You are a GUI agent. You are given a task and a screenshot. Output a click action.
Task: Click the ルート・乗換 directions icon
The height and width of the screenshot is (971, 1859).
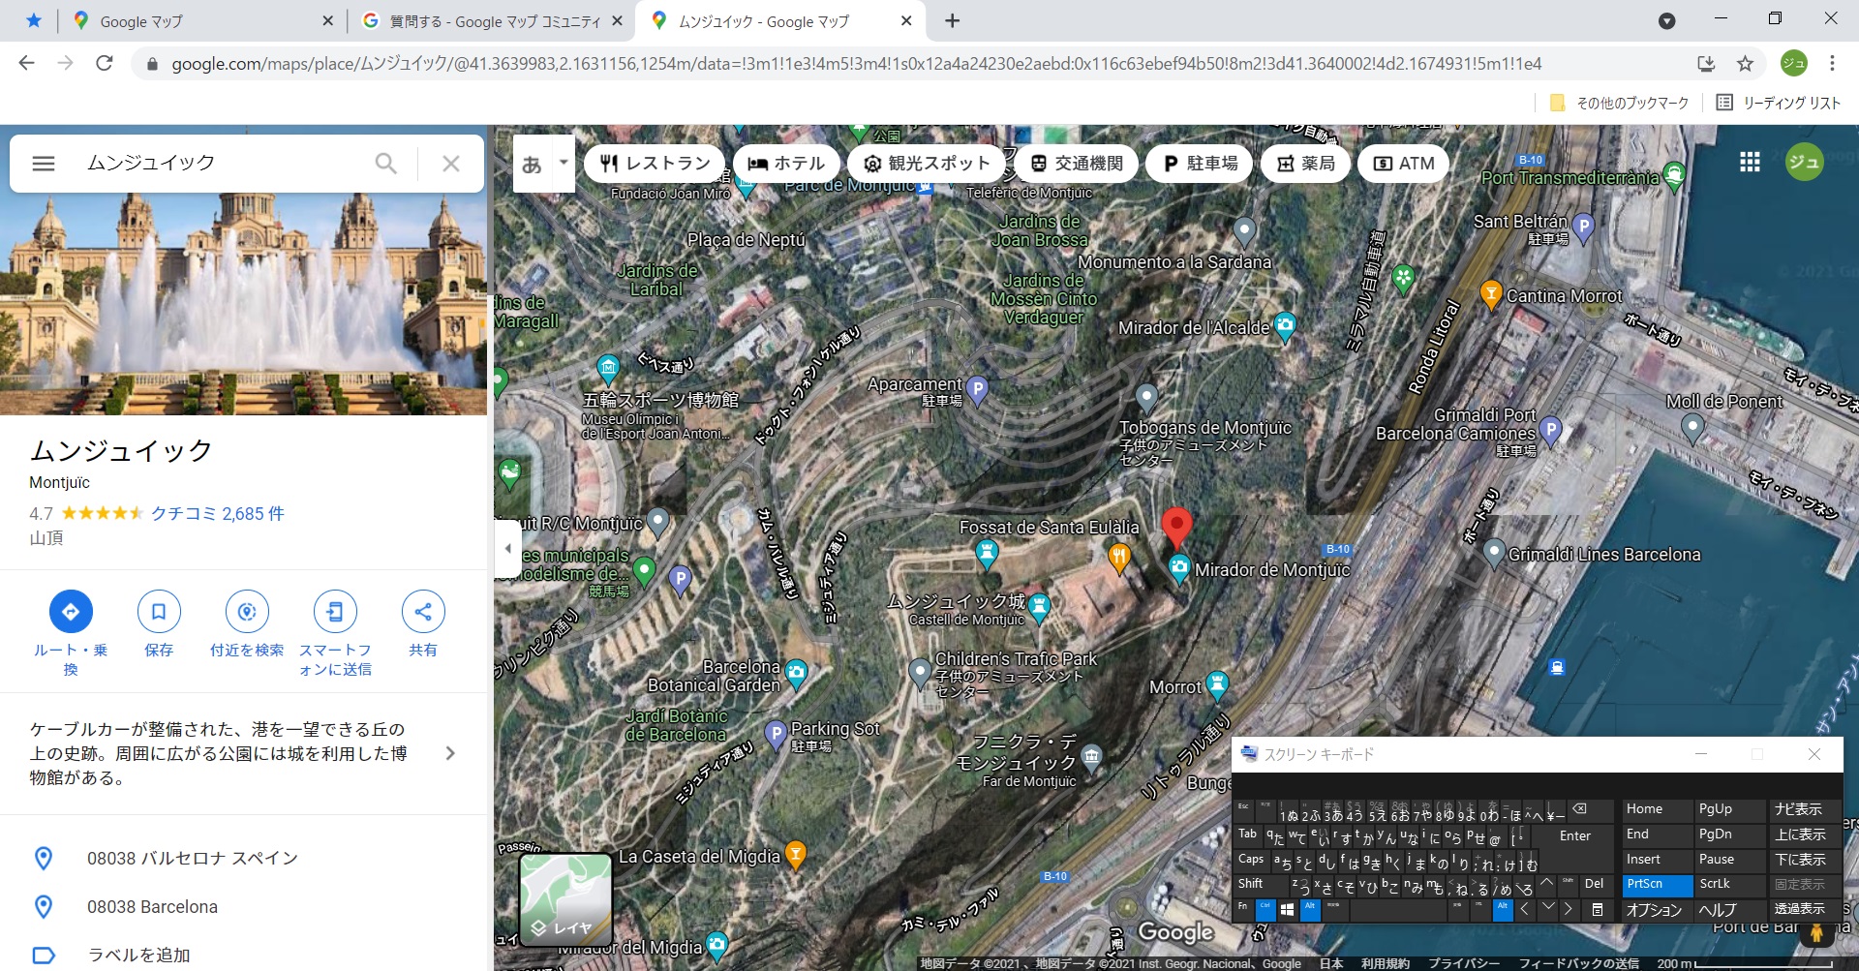71,611
